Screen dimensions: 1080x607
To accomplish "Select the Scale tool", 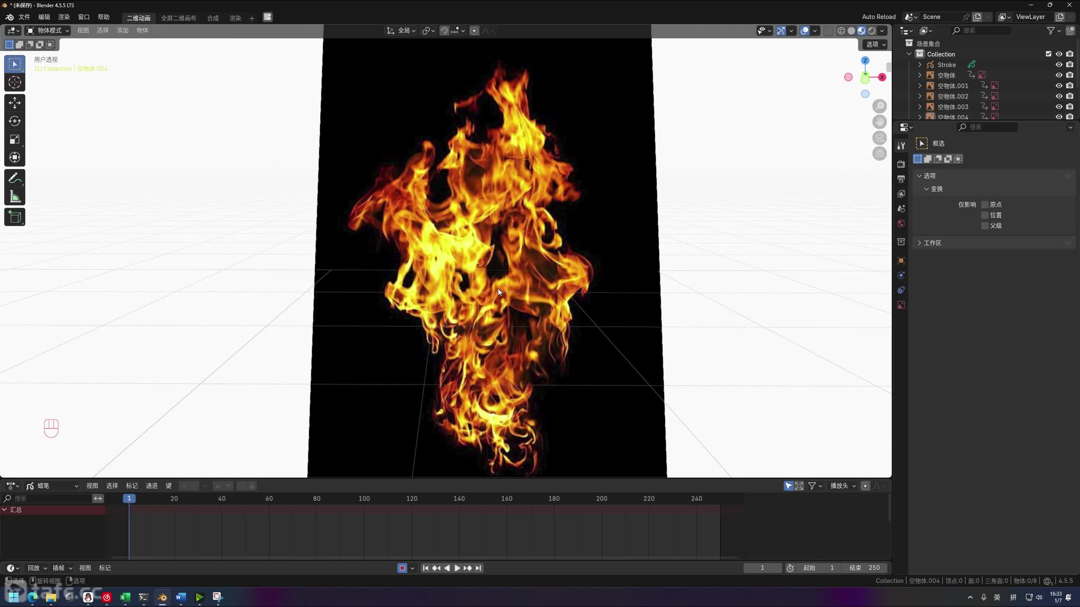I will pyautogui.click(x=15, y=140).
